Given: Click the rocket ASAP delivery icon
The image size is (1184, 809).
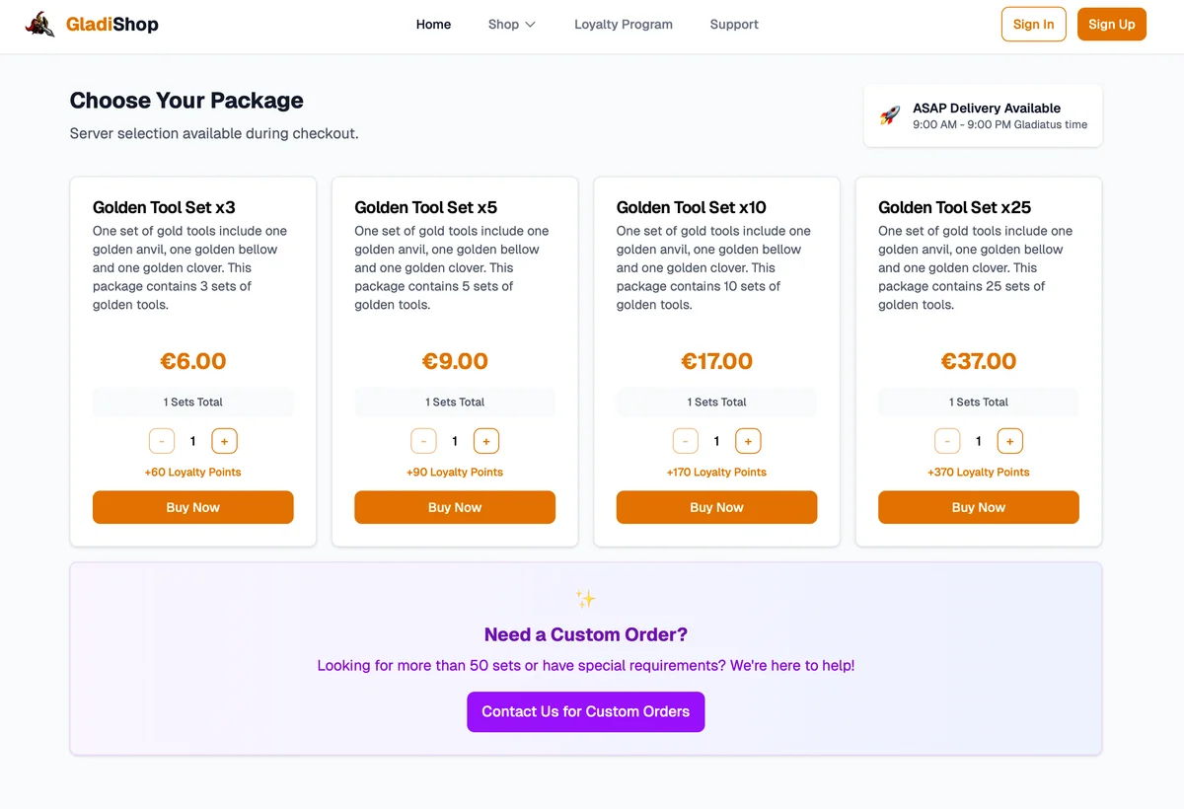Looking at the screenshot, I should coord(890,115).
